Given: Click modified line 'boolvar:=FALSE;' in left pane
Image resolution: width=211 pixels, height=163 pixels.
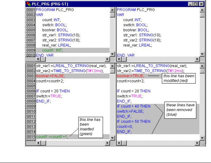Looking at the screenshot, I should pos(51,76).
